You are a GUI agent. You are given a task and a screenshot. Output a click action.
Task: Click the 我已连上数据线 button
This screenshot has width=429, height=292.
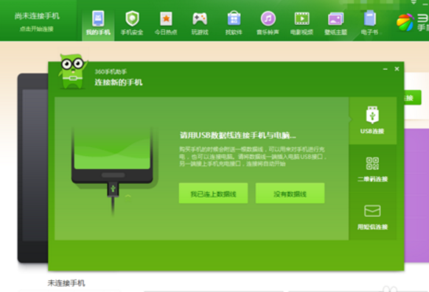(x=213, y=193)
